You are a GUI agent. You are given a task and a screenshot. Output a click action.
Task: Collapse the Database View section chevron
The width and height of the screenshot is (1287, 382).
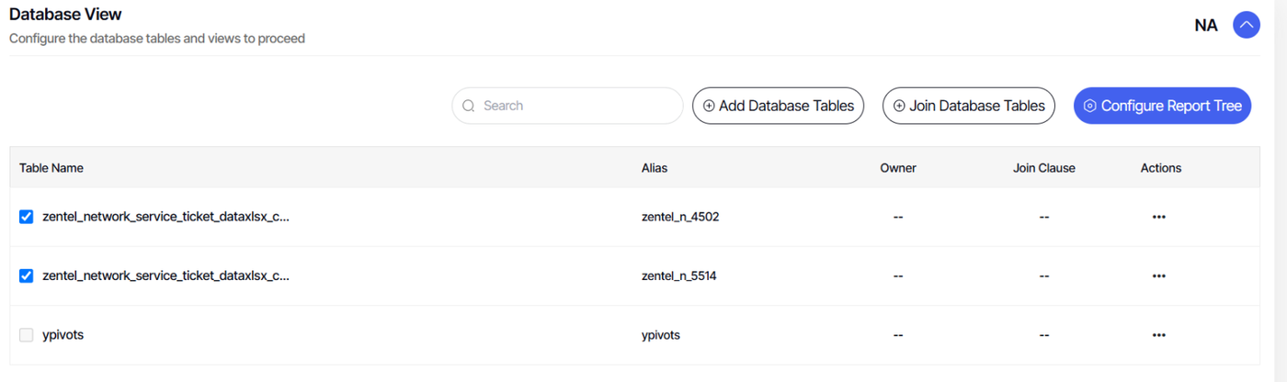coord(1247,25)
